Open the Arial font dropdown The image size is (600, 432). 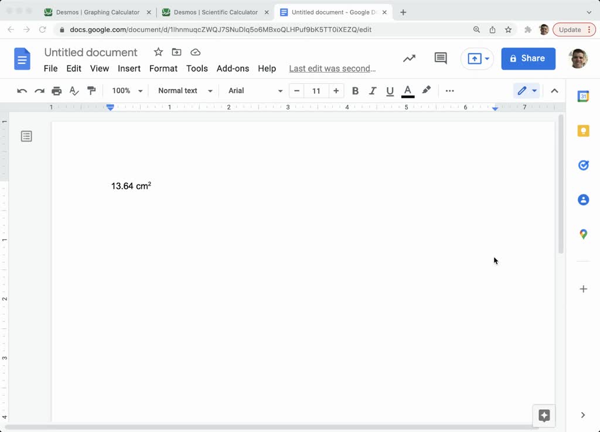coord(255,91)
